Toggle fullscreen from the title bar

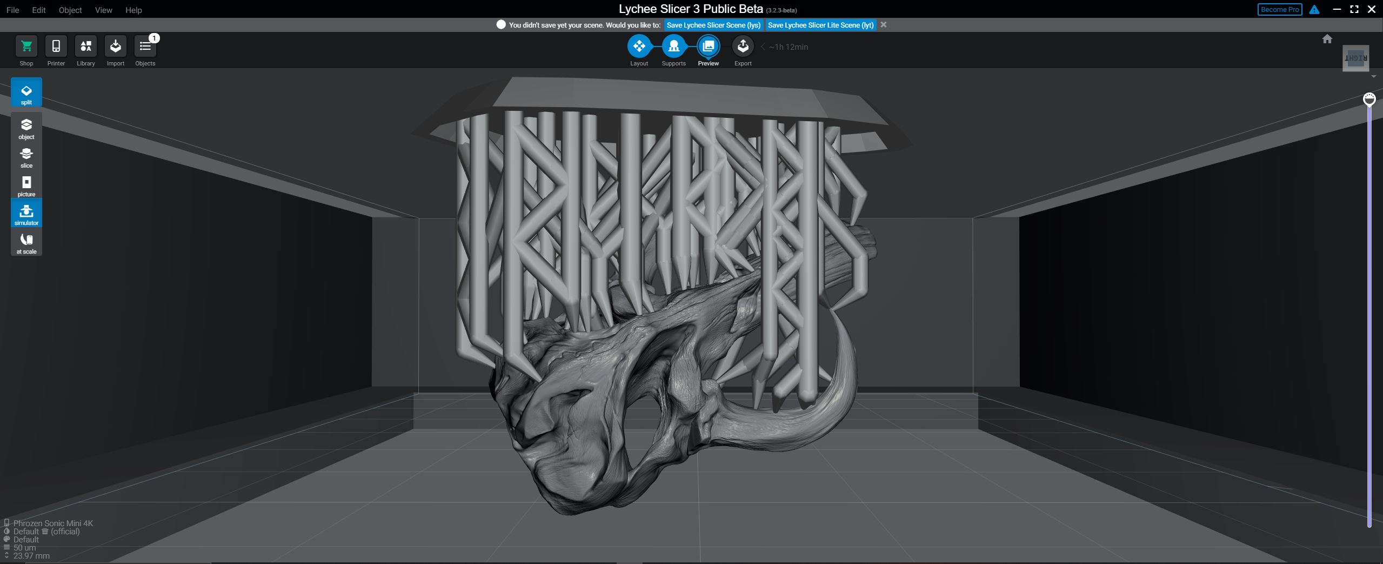[x=1354, y=10]
